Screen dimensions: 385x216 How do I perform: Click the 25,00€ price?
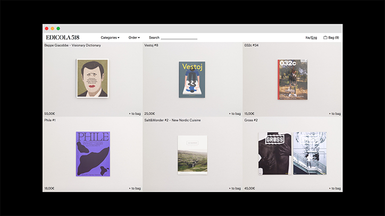pos(149,114)
